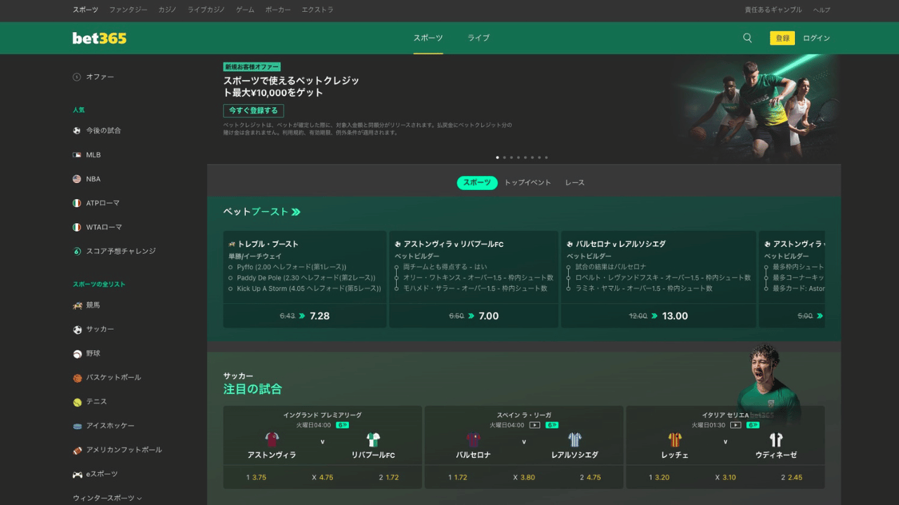
Task: Click the Italy flag icon beside WTAローマ
Action: click(x=77, y=227)
